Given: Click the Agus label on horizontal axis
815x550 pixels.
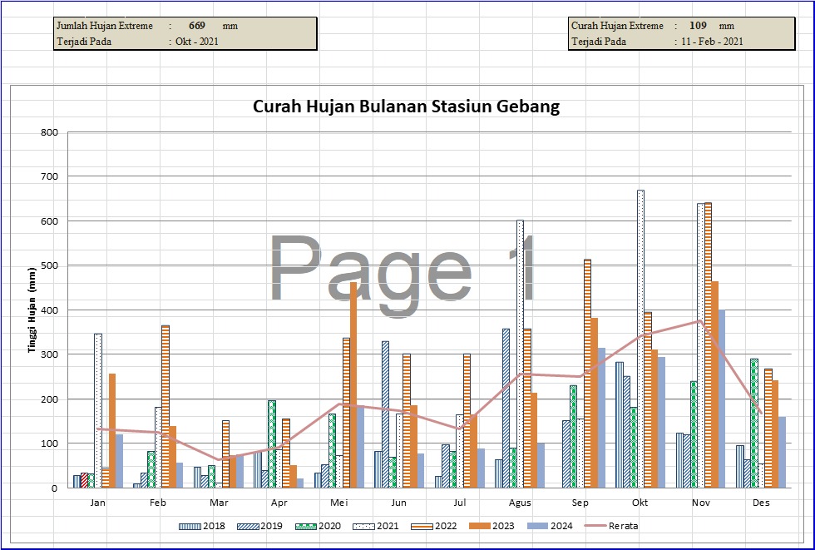Looking at the screenshot, I should click(521, 503).
